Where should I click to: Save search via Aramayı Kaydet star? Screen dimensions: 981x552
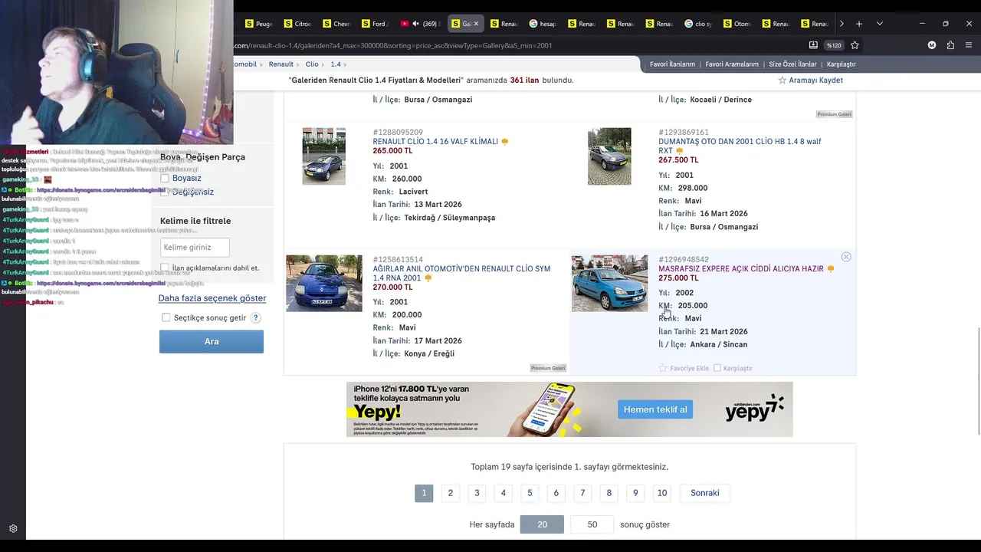pyautogui.click(x=810, y=80)
